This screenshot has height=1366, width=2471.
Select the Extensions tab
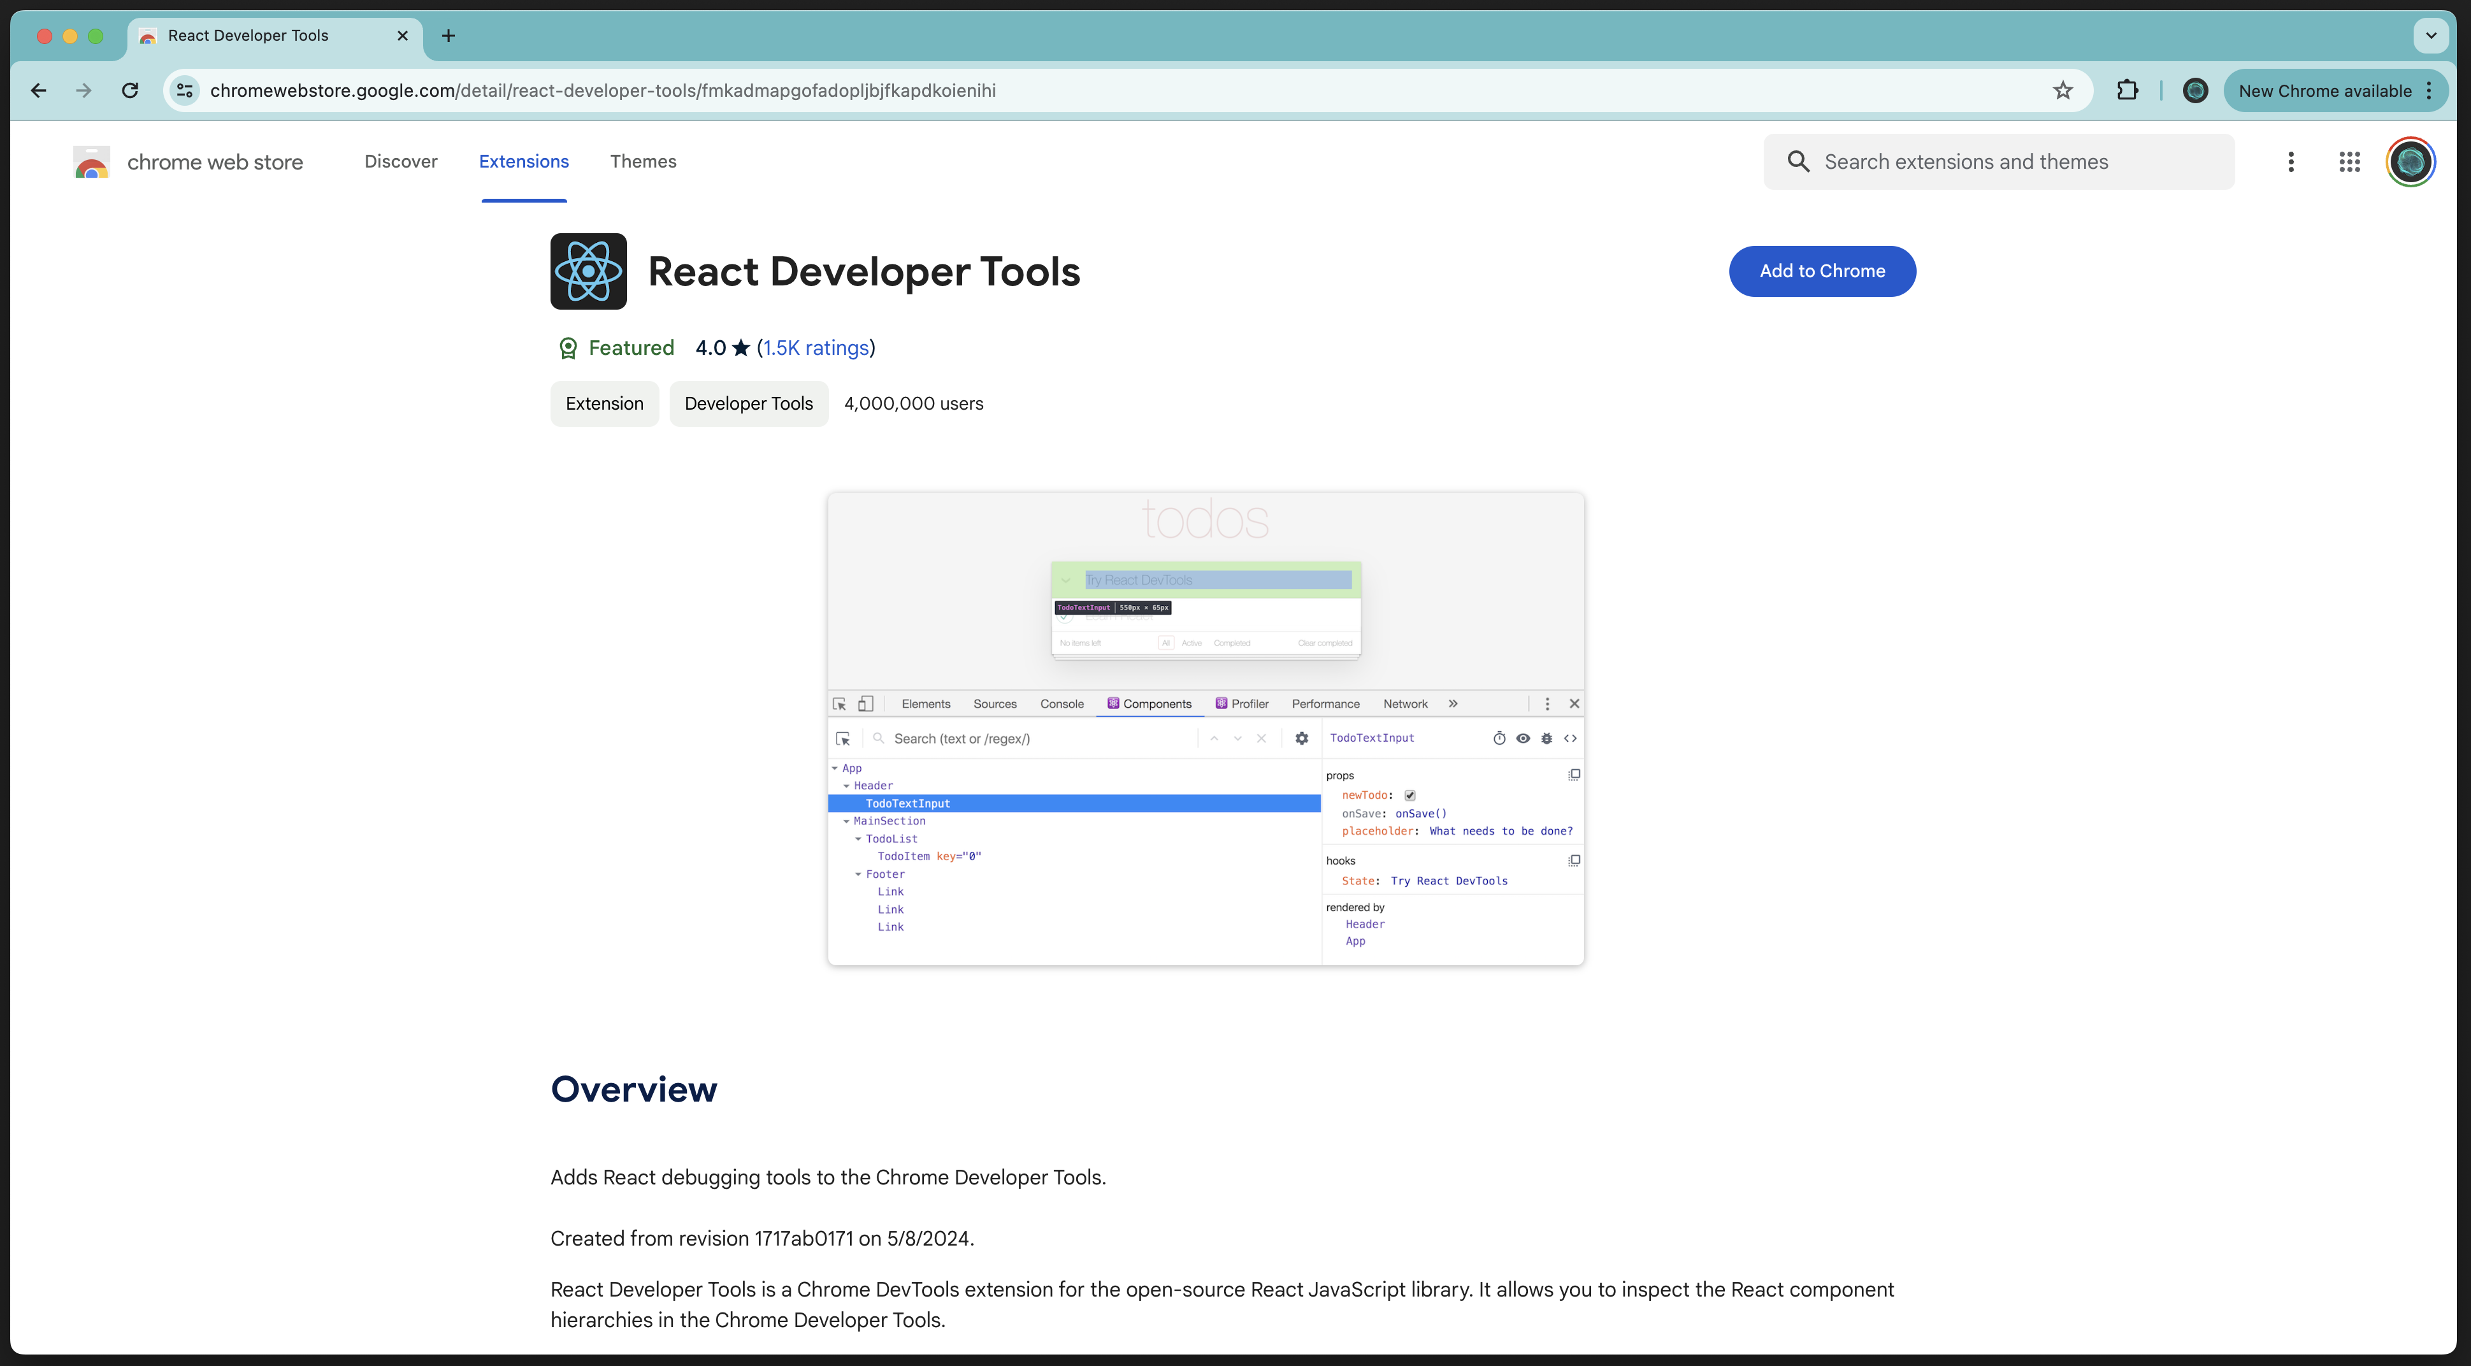524,161
